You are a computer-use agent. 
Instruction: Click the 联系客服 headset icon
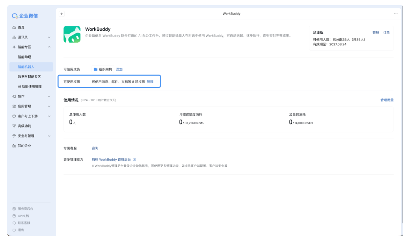pyautogui.click(x=14, y=223)
